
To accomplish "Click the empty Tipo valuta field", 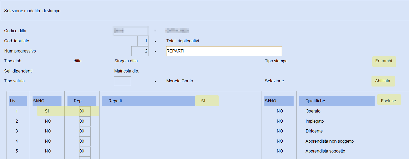I will click(122, 81).
